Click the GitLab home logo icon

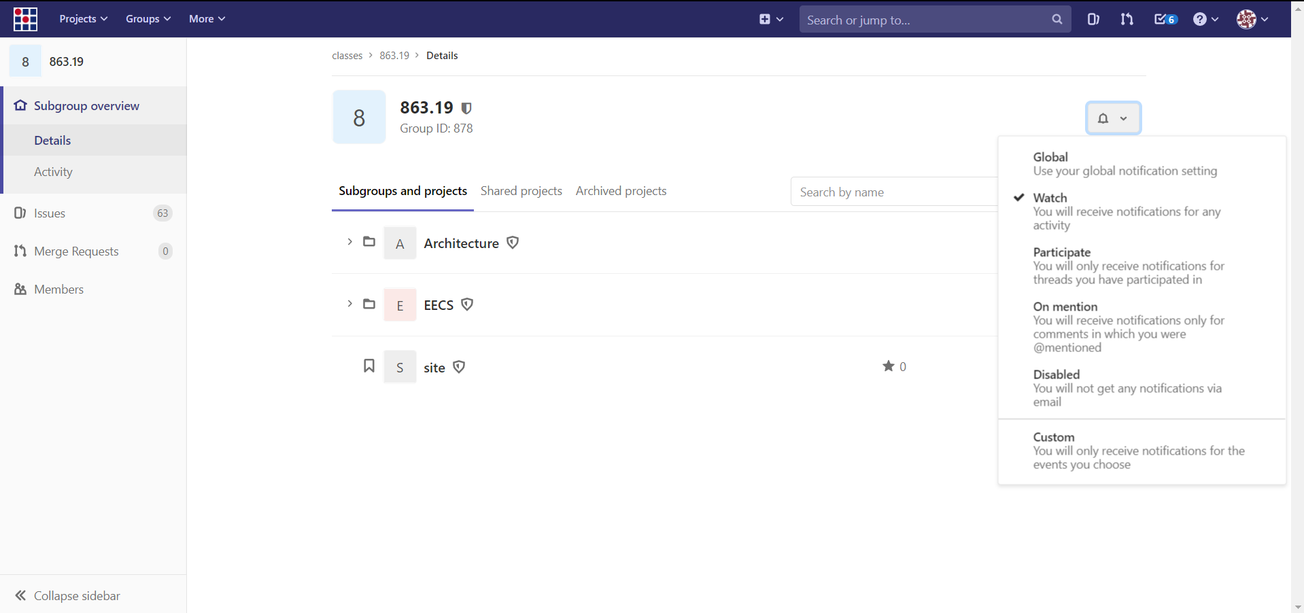click(x=25, y=19)
